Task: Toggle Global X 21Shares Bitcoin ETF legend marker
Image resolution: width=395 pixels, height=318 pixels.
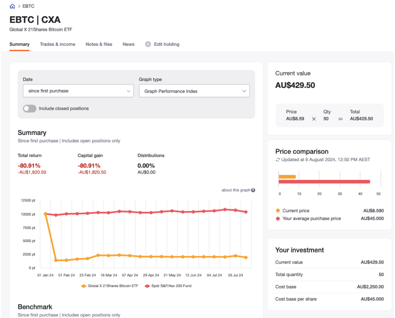Action: click(x=84, y=286)
